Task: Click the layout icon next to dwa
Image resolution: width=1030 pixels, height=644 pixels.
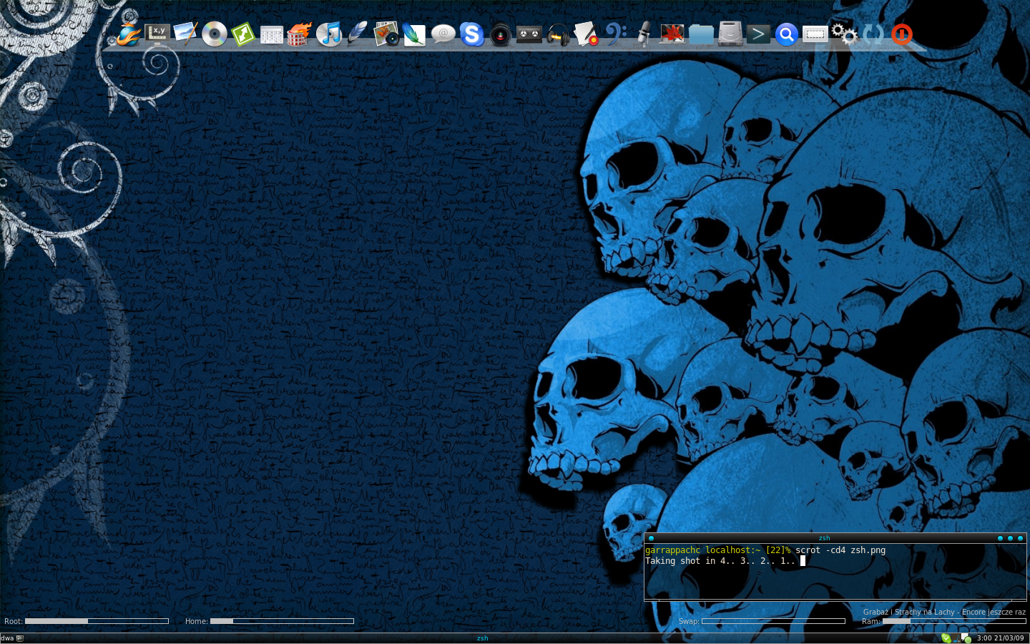Action: tap(20, 638)
